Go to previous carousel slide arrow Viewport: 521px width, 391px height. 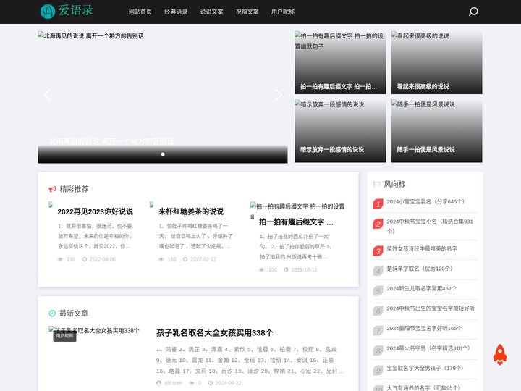48,95
